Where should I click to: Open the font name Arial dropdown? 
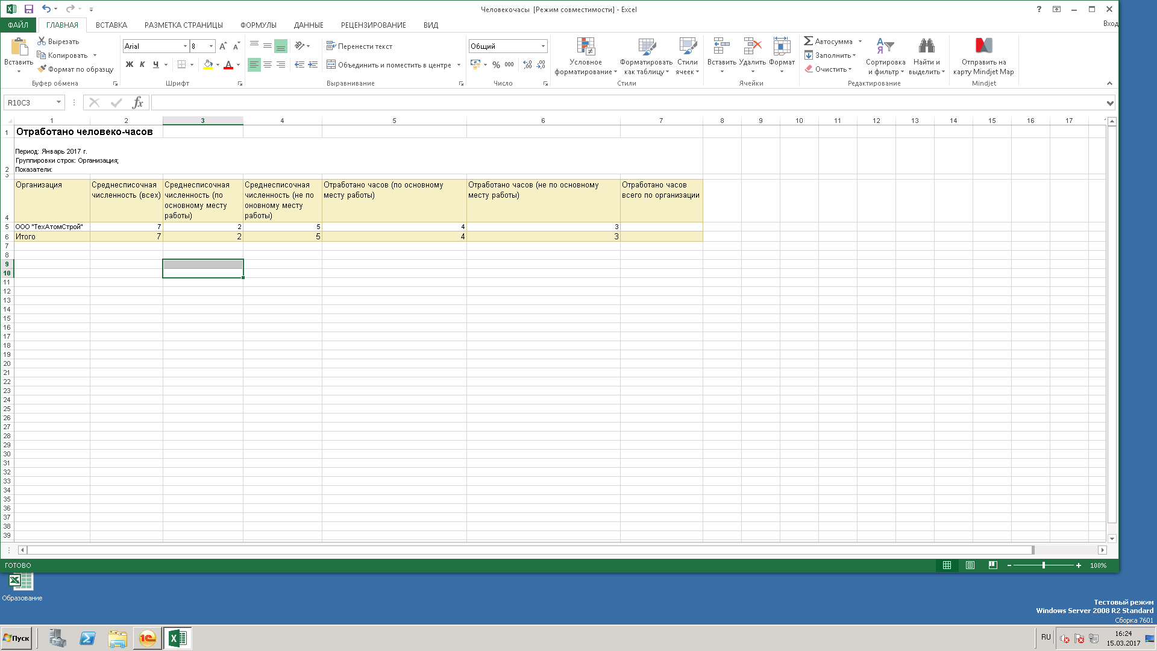click(x=185, y=46)
